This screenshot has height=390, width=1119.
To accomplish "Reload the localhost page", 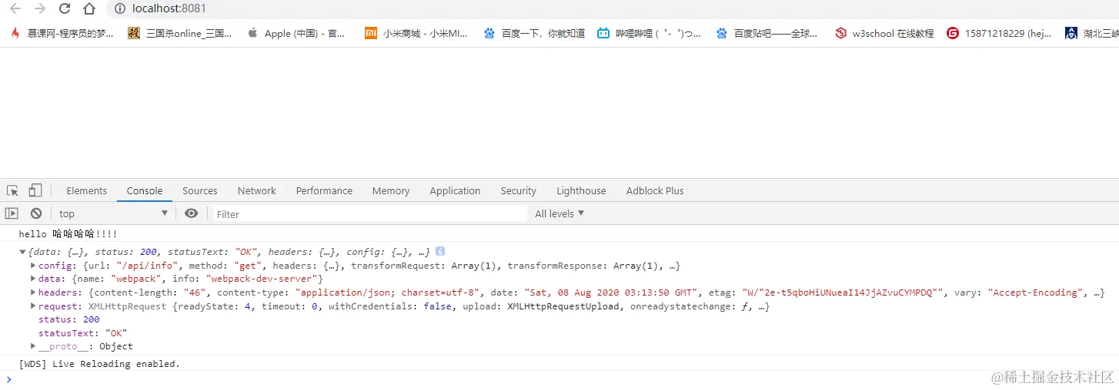I will [65, 9].
